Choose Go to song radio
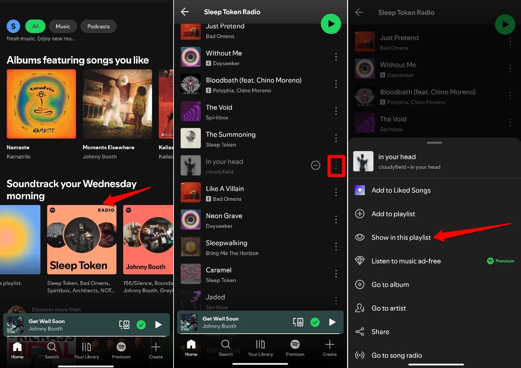This screenshot has width=521, height=368. pyautogui.click(x=434, y=355)
